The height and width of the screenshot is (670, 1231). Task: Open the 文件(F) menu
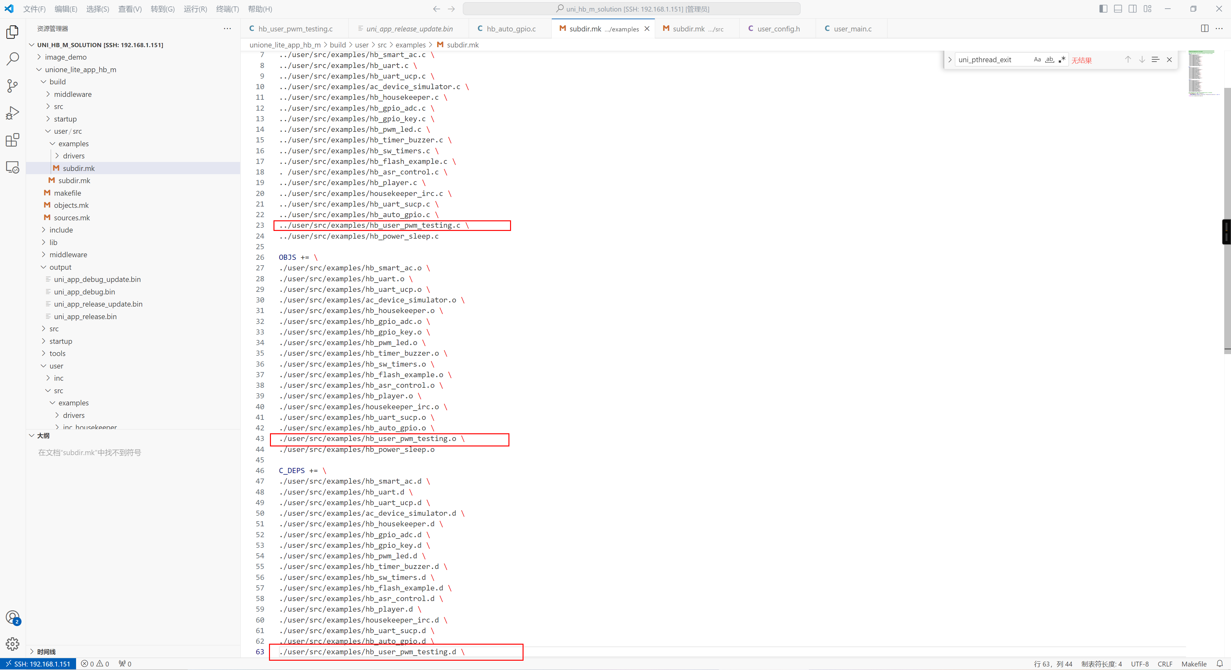[34, 9]
